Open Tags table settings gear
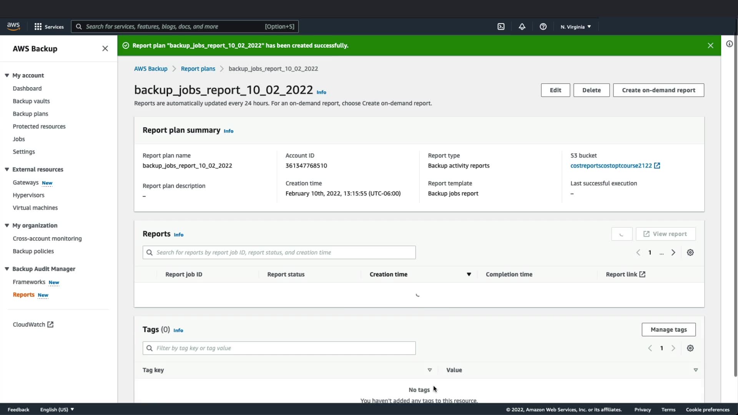This screenshot has height=415, width=738. click(x=690, y=348)
